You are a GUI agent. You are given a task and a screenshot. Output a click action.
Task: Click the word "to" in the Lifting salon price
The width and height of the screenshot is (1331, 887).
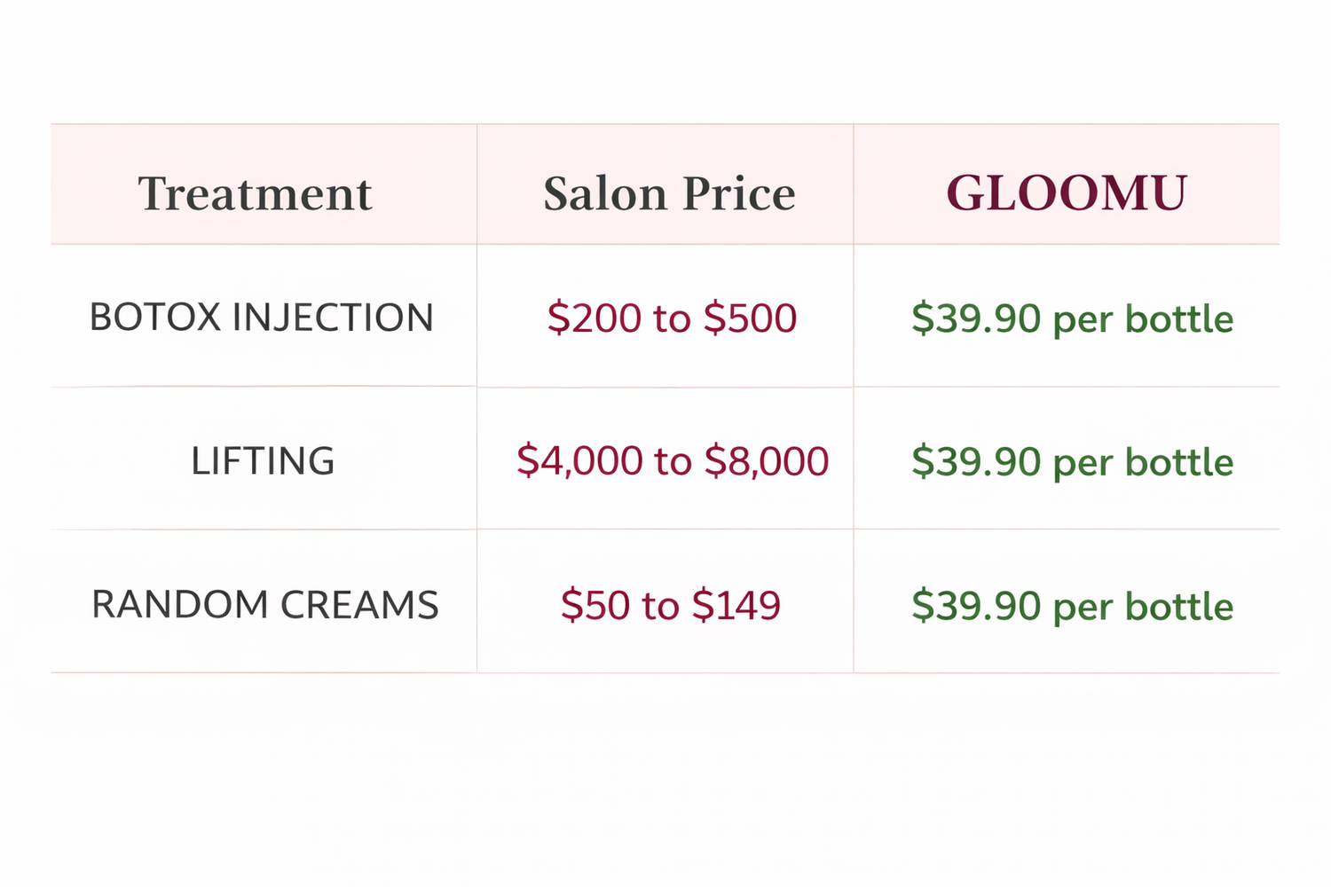[673, 461]
